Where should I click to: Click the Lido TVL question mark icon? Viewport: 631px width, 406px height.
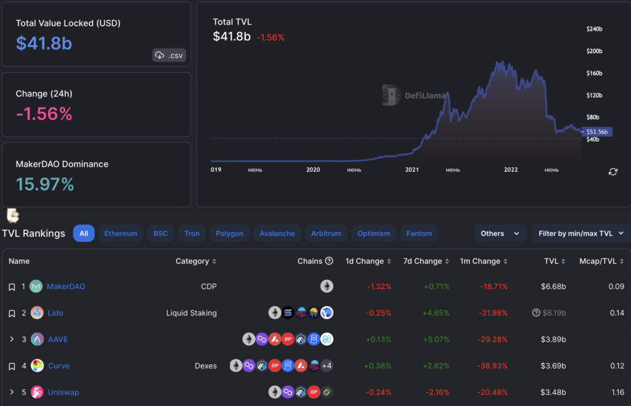tap(536, 313)
